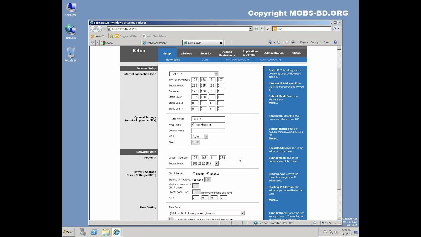
Task: Click the Print icon in command bar
Action: pyautogui.click(x=293, y=42)
